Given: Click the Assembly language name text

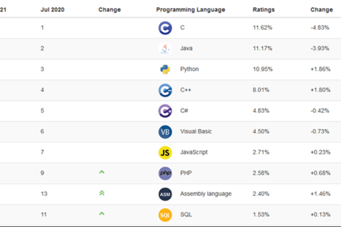Looking at the screenshot, I should 206,194.
